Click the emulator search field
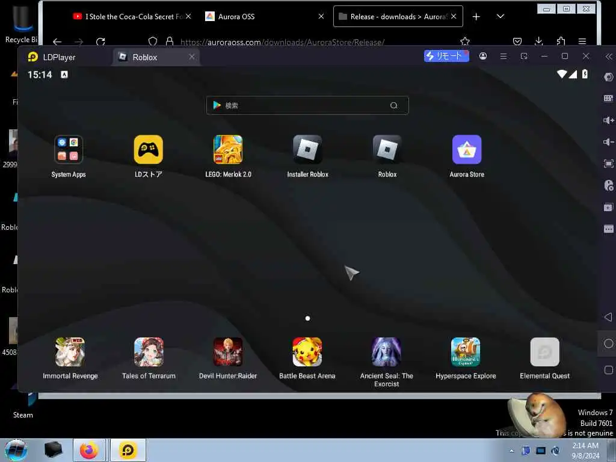 click(x=307, y=105)
